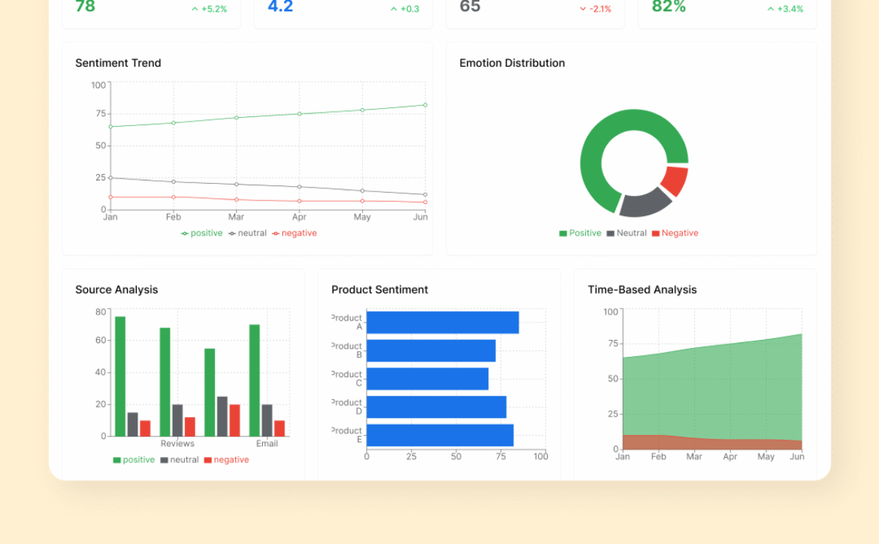Toggle the positive series in Source Analysis legend
879x544 pixels.
click(x=134, y=460)
